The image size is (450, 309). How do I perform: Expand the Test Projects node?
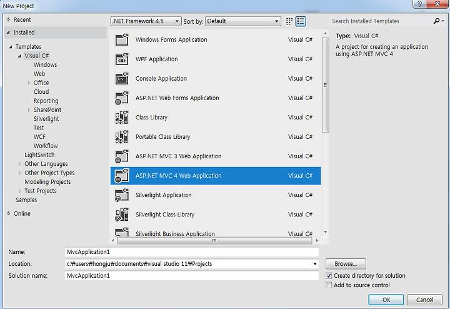[x=20, y=191]
